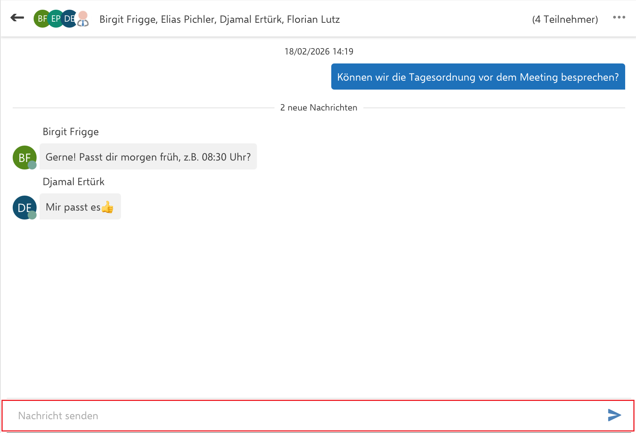
Task: Click the '2 neue Nachrichten' divider
Action: 319,108
